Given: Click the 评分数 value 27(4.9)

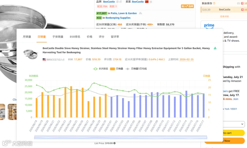Looking at the screenshot, I should point(117,59).
